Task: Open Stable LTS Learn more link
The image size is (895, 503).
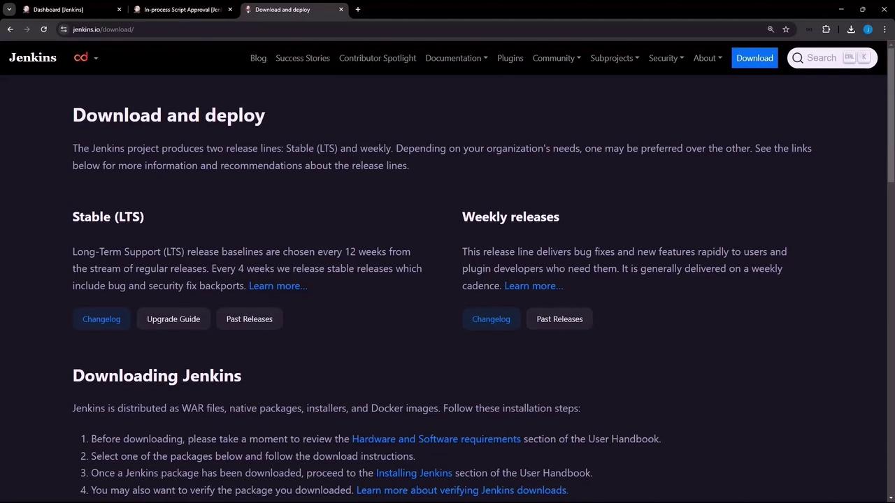Action: [x=278, y=286]
